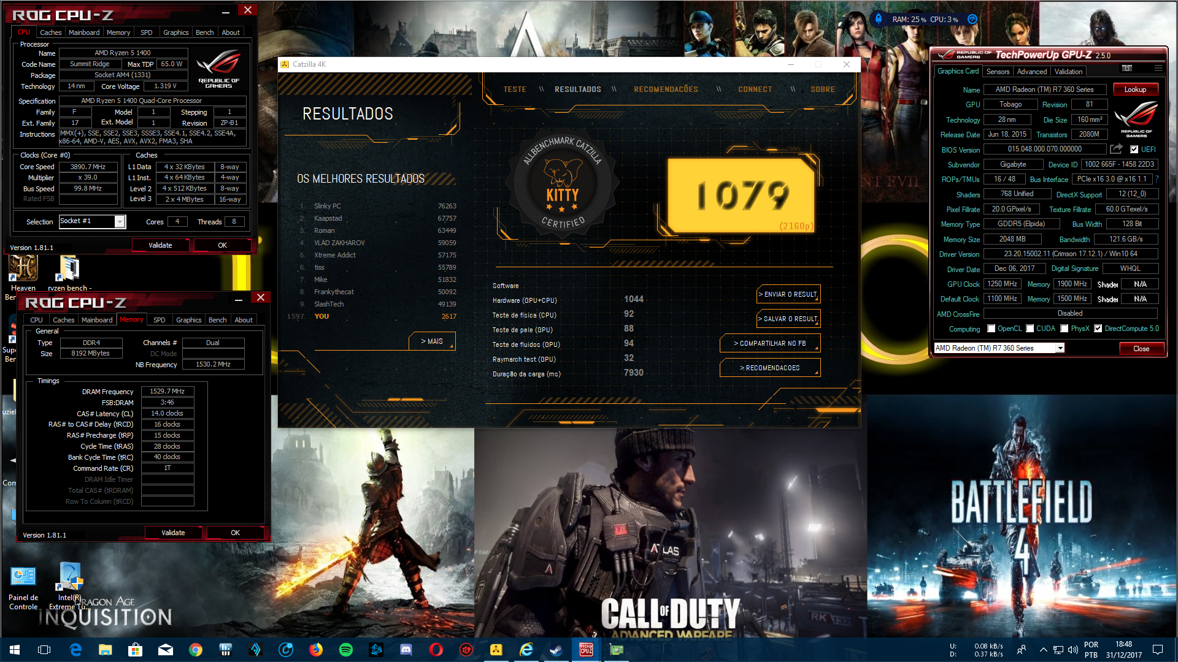Open Mainboard tab in top CPU-Z window

[x=84, y=32]
